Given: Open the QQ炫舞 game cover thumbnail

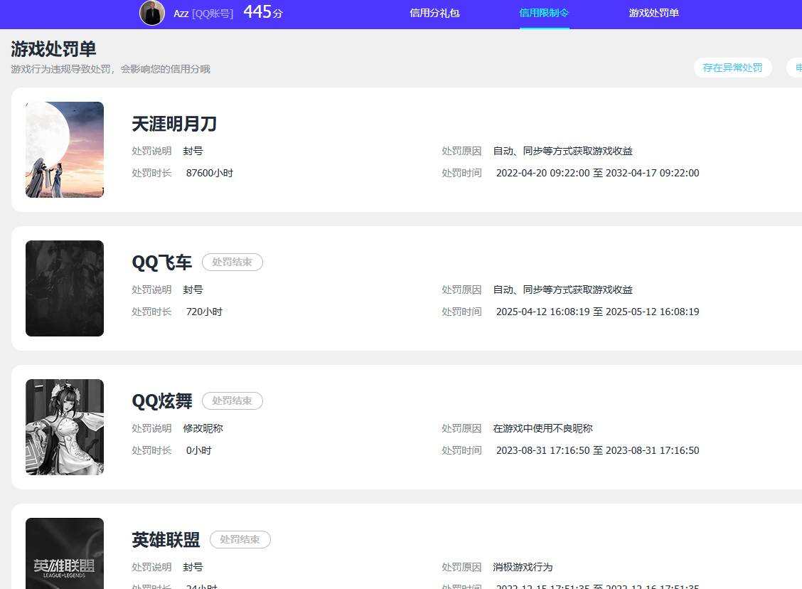Looking at the screenshot, I should click(65, 427).
